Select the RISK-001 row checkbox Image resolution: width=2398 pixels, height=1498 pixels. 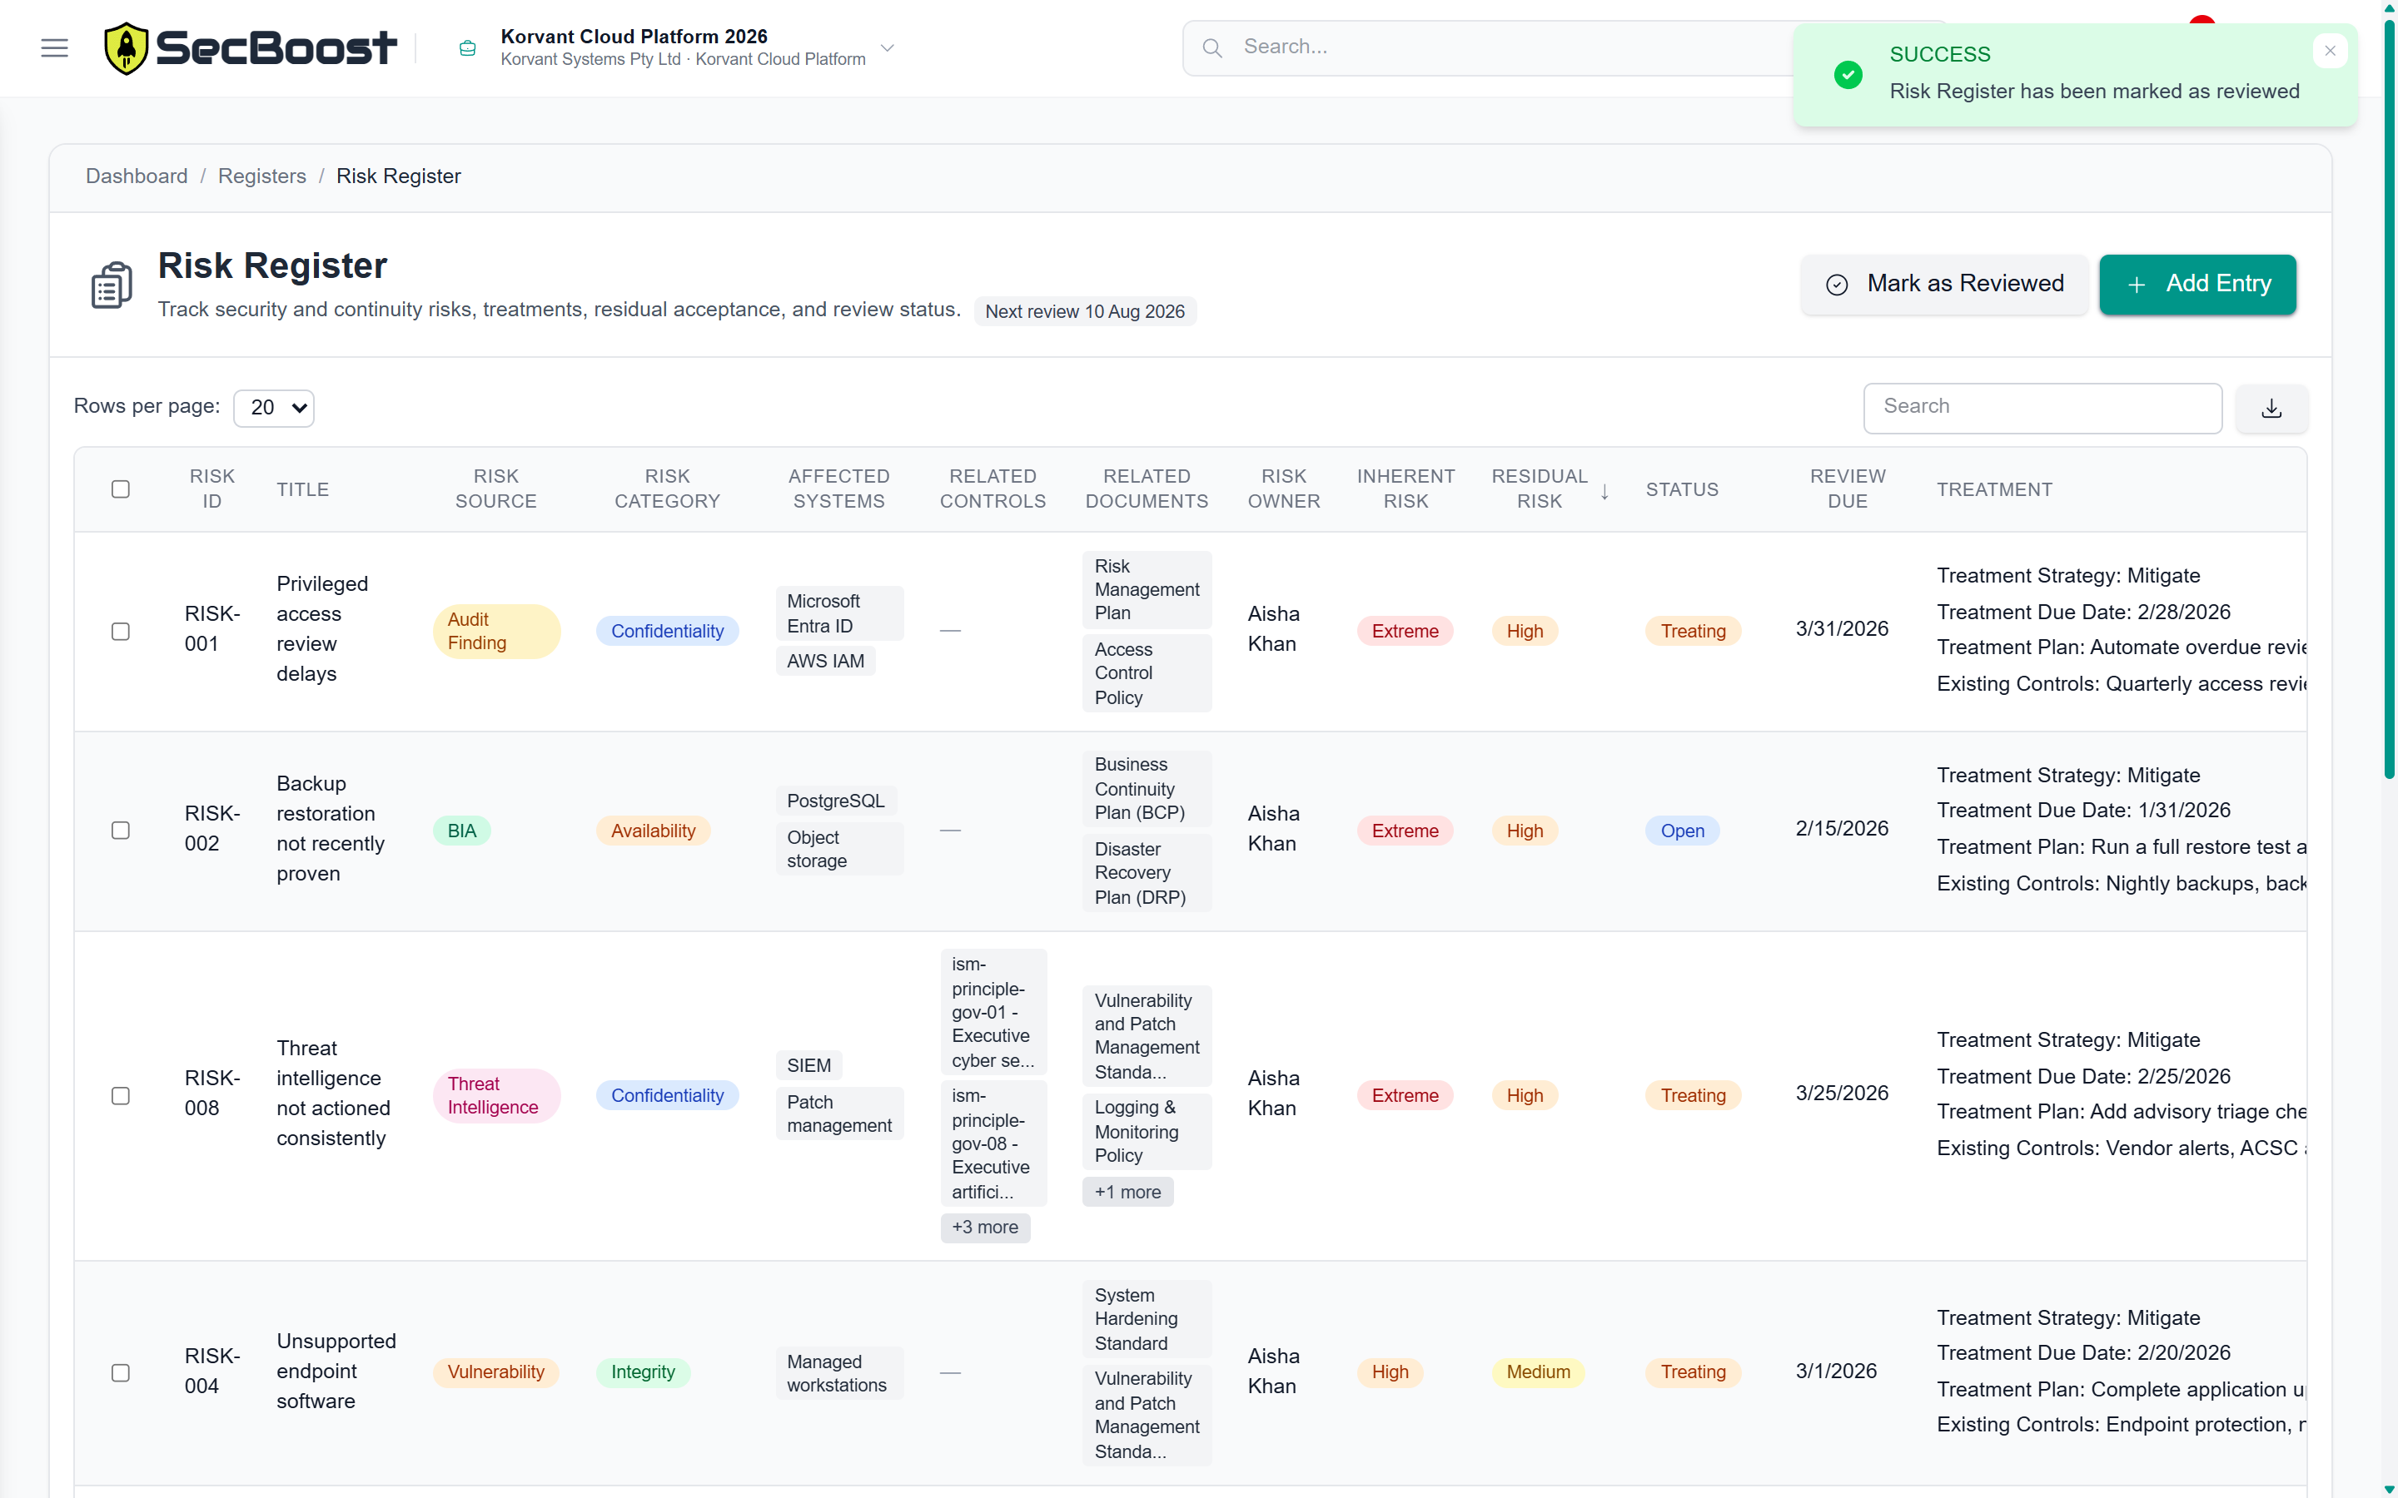click(121, 631)
